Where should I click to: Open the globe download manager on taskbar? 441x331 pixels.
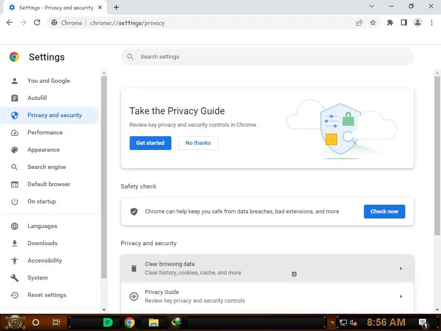(x=177, y=322)
